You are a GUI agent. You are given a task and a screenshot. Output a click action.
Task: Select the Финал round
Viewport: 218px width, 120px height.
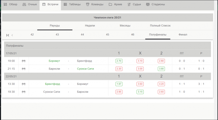[x=183, y=35]
